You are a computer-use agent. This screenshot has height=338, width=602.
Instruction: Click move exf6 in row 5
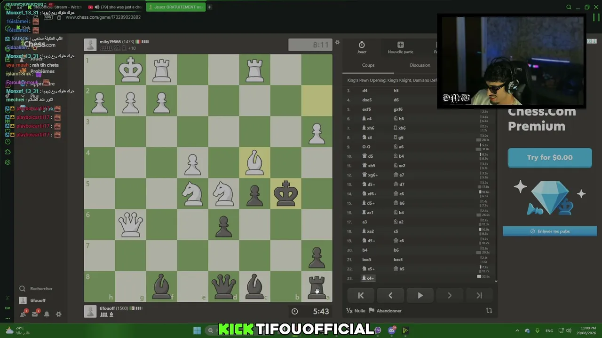(366, 109)
